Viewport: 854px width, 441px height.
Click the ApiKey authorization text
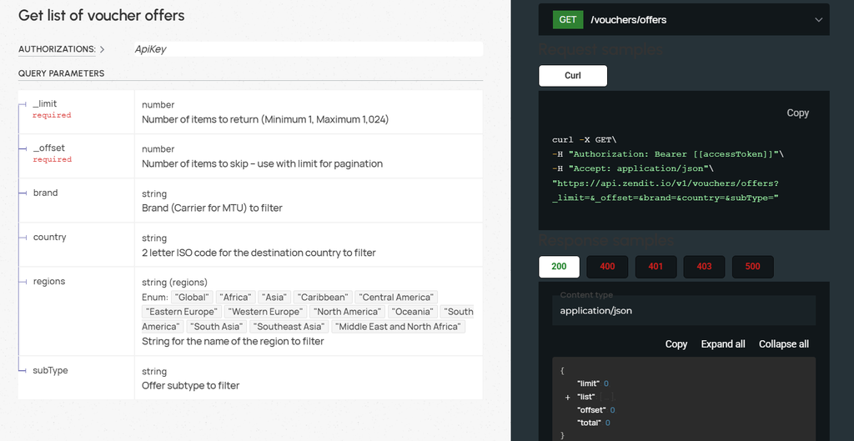click(150, 49)
